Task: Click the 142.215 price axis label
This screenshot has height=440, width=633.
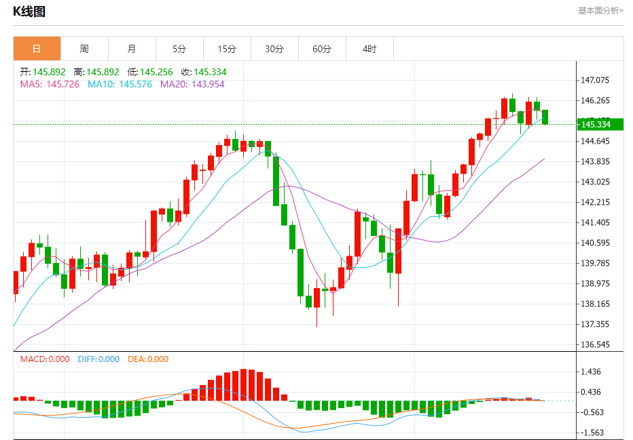Action: click(595, 202)
